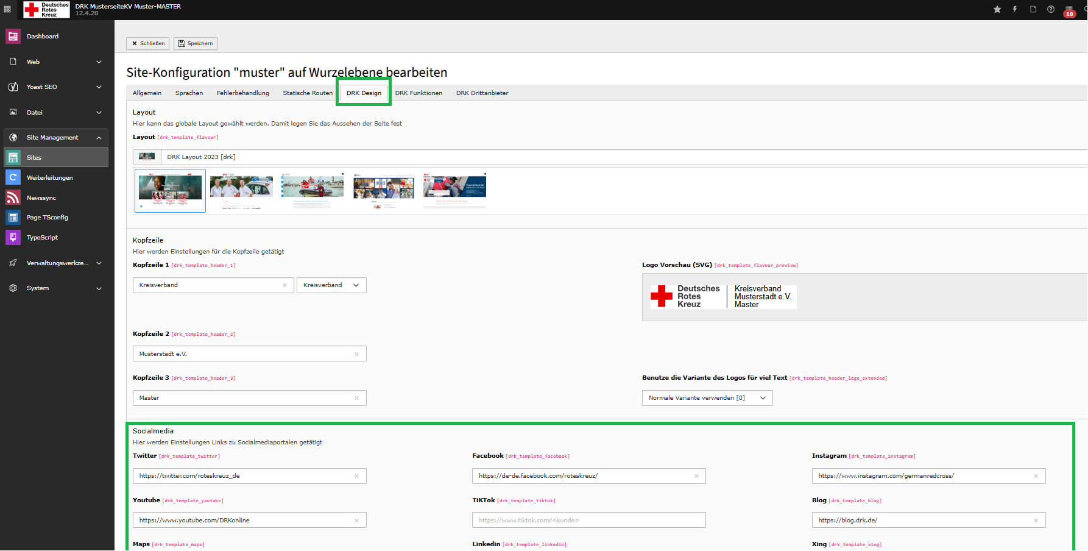Click the Weiterleitungen module icon
The width and height of the screenshot is (1088, 551).
point(13,177)
